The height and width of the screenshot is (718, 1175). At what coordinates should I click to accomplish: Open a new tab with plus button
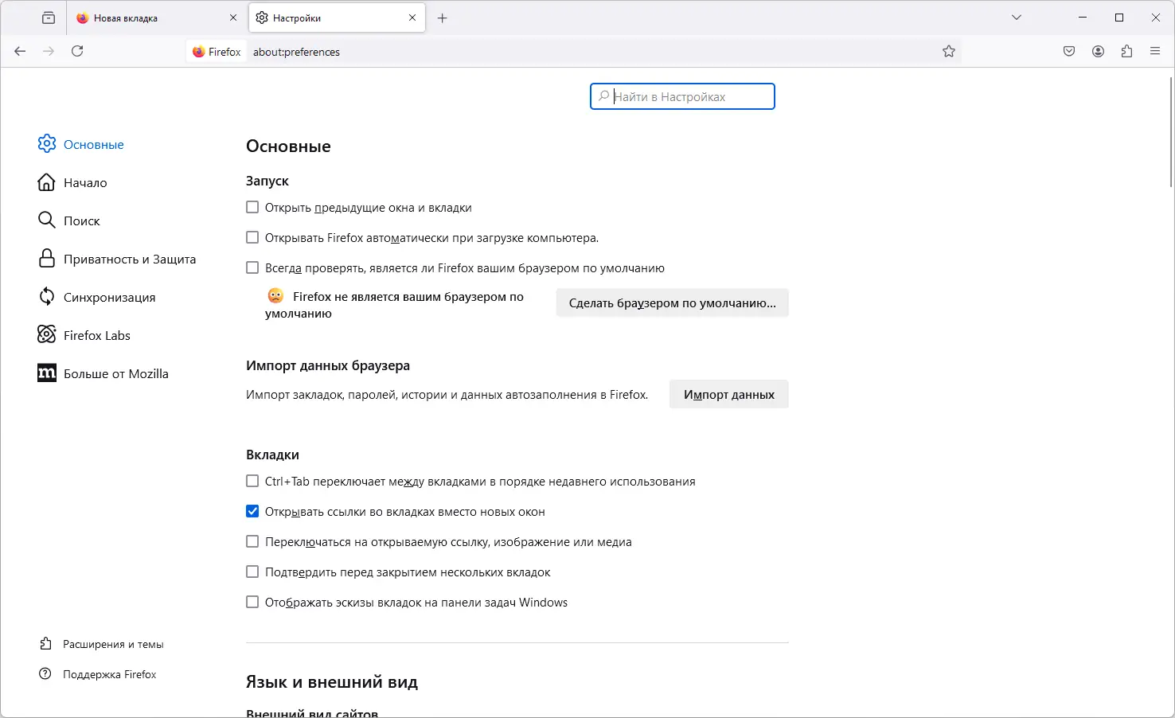click(x=443, y=18)
